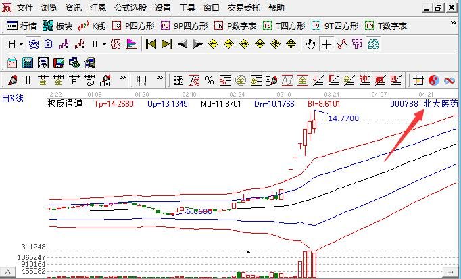Open the 江恩 menu
461x279 pixels.
98,7
